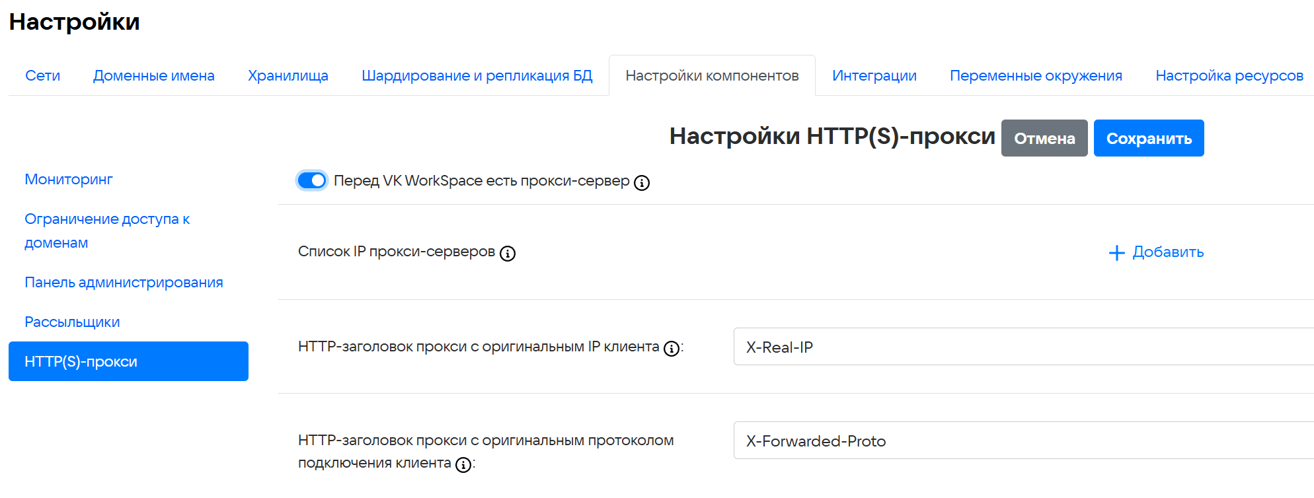Click the Сохранить button

(1148, 139)
